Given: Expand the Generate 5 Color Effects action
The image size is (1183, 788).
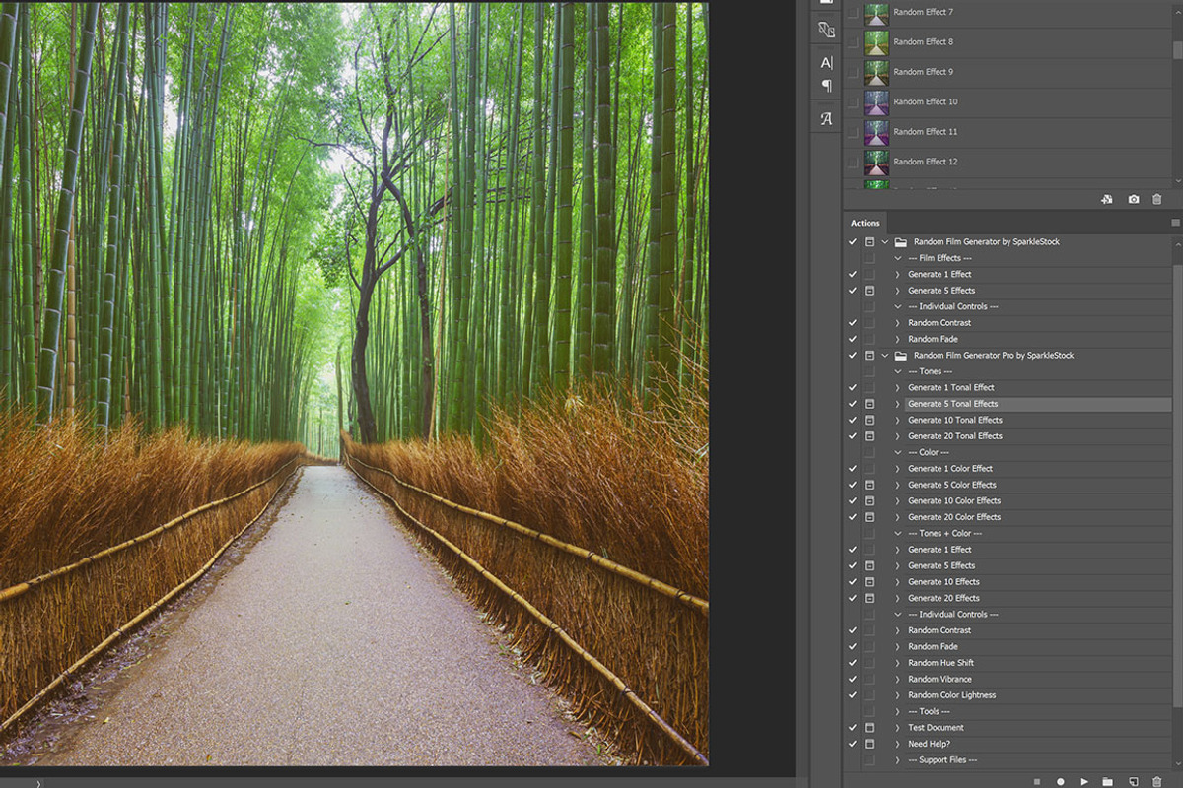Looking at the screenshot, I should pyautogui.click(x=898, y=485).
